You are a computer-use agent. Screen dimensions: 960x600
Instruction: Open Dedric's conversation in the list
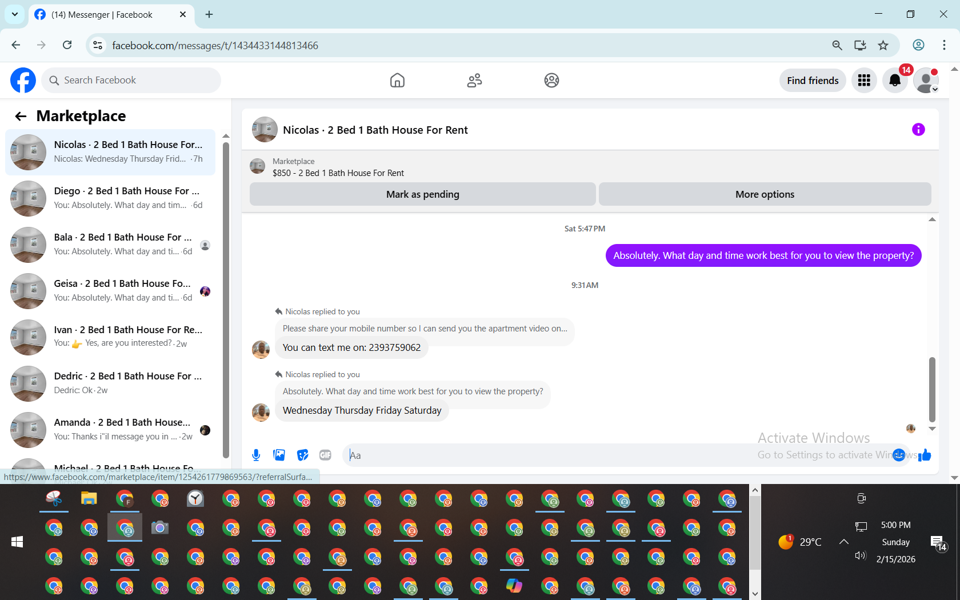110,383
